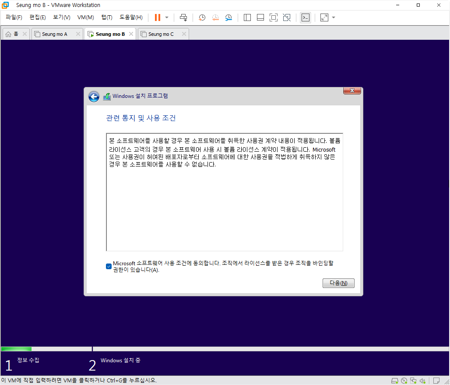This screenshot has width=450, height=385.
Task: Click the 정보 수집 step label
Action: [28, 360]
